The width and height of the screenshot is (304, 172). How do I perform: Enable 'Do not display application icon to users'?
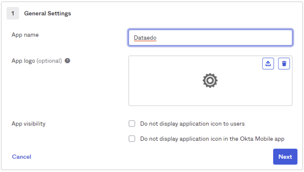(132, 124)
